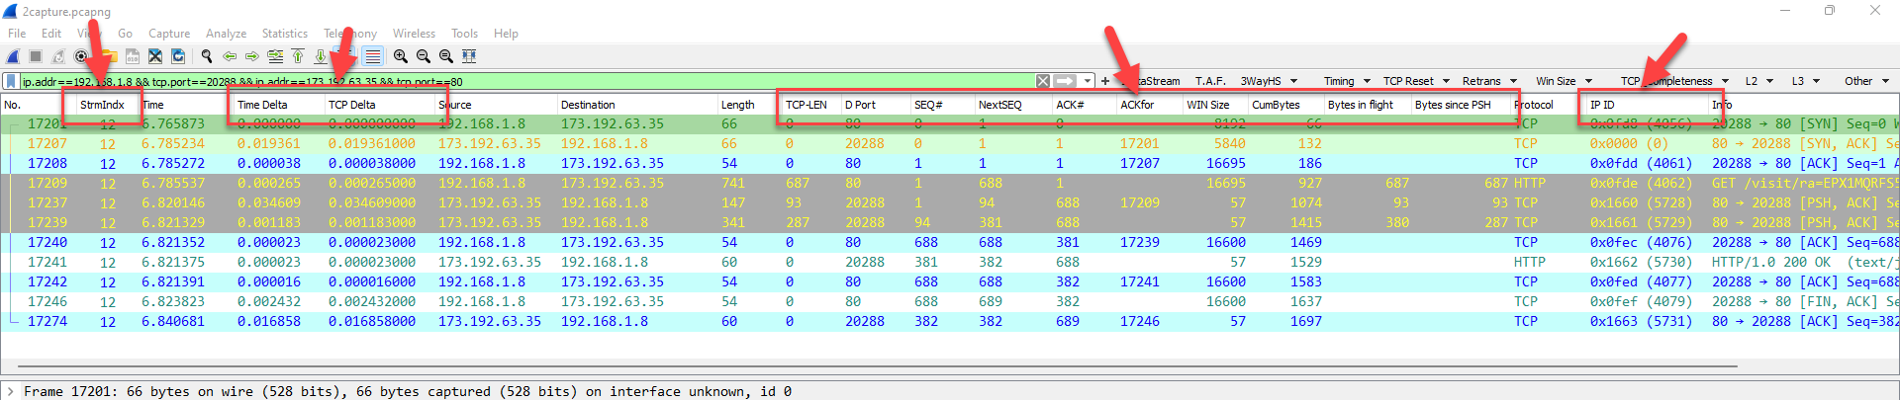Open the Analyze menu
Viewport: 1900px width, 400px height.
click(x=226, y=34)
